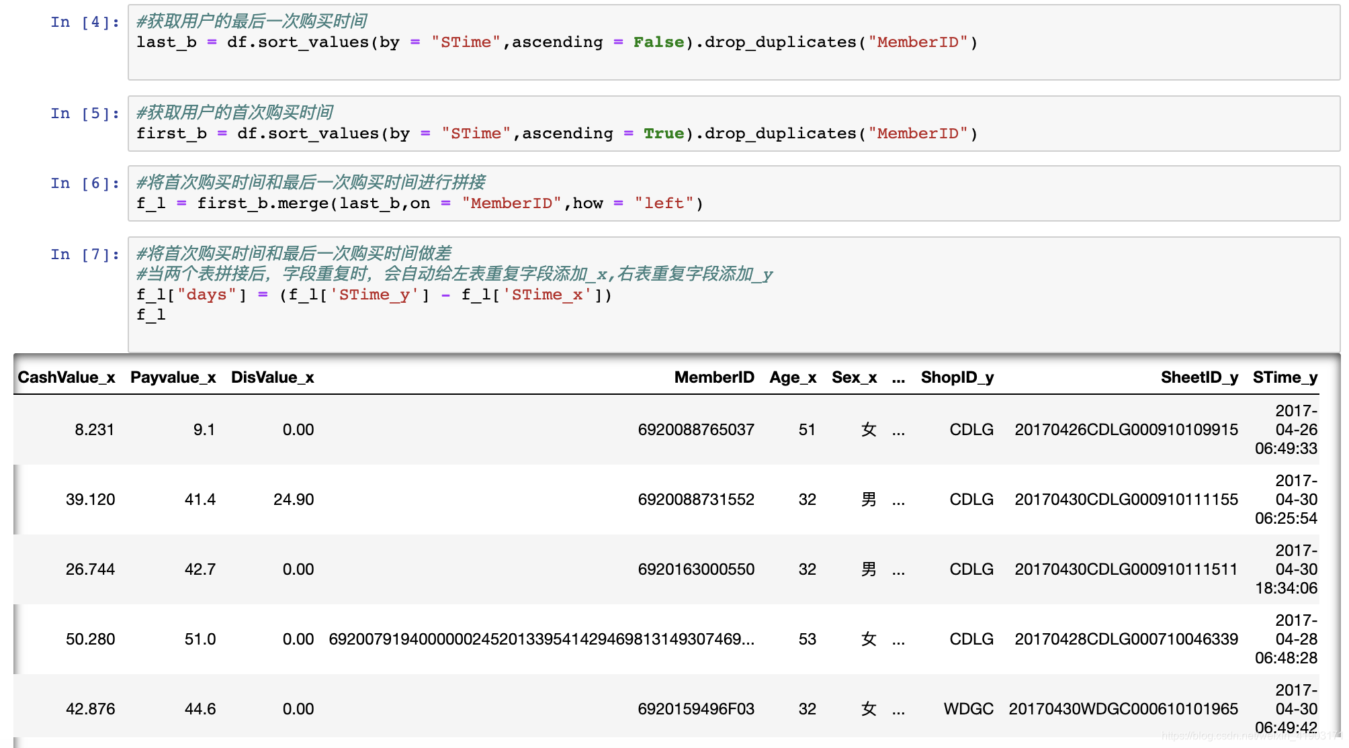
Task: Click the DisValue_x column header
Action: [272, 377]
